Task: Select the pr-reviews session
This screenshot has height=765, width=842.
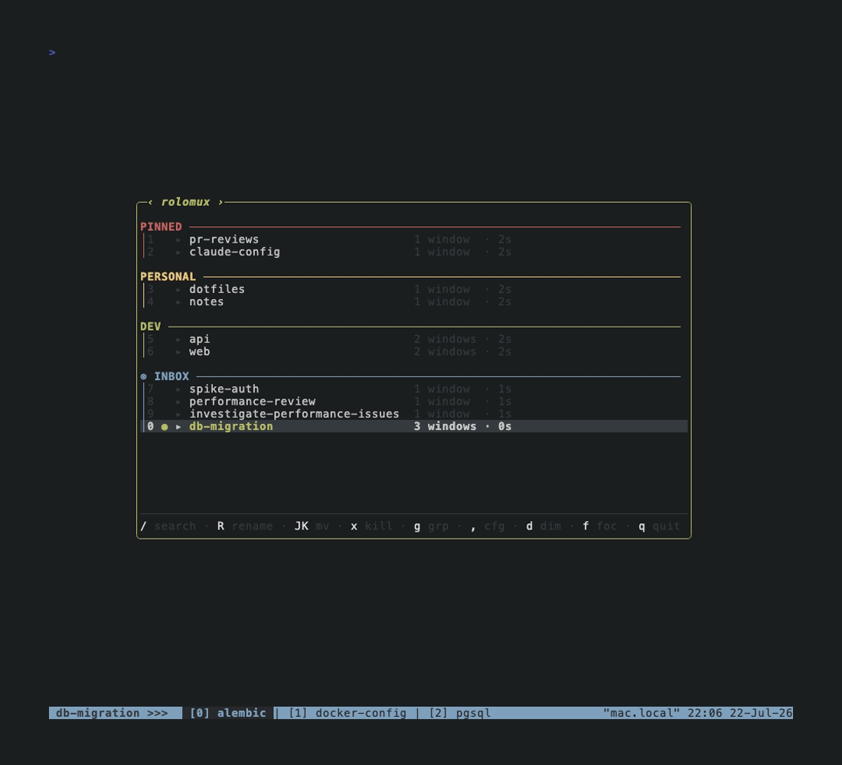Action: click(x=414, y=239)
